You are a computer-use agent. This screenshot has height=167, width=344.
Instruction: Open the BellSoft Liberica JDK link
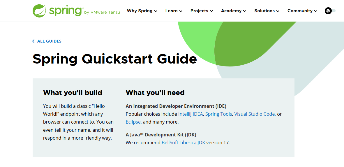coord(183,143)
